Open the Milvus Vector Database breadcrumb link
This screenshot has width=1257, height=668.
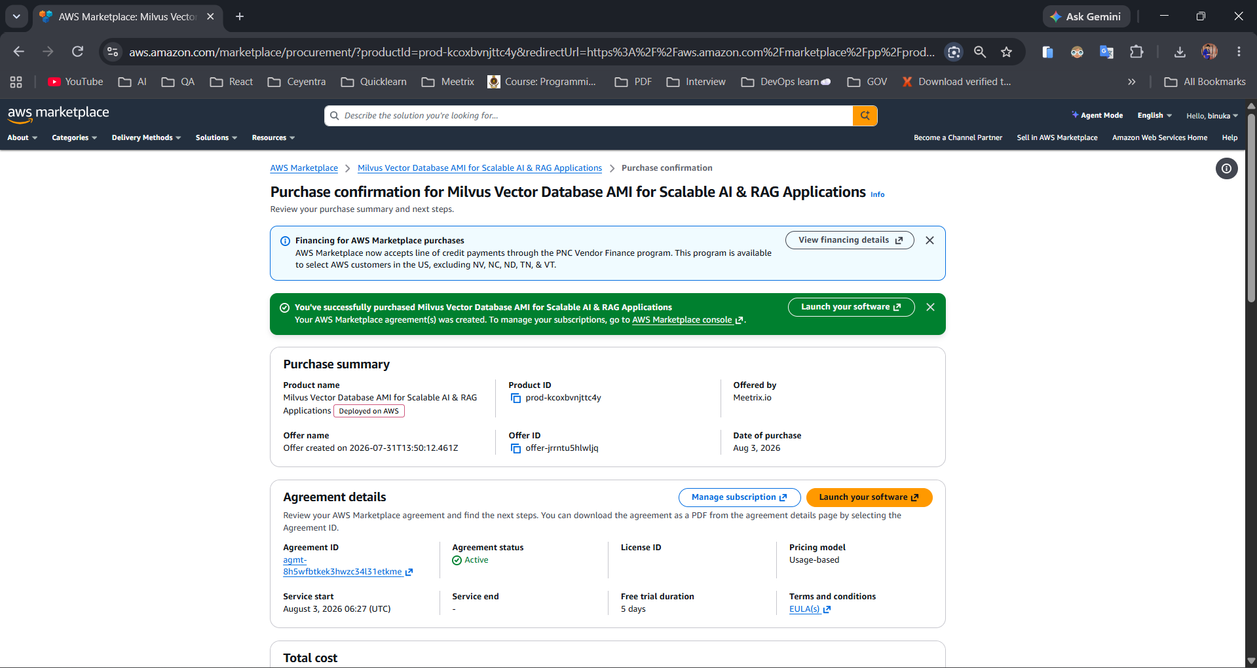(479, 168)
